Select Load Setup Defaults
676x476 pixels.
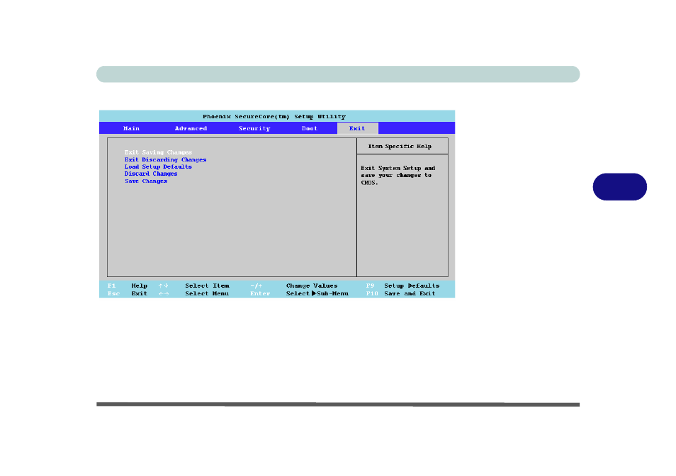(158, 166)
